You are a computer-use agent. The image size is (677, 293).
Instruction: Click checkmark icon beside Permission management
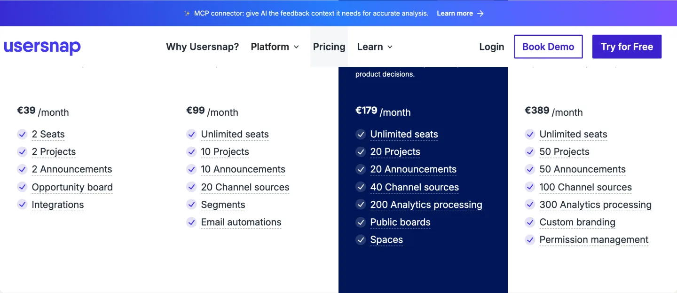[x=530, y=240]
